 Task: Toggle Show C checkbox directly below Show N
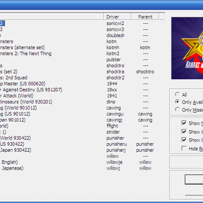pos(184,132)
